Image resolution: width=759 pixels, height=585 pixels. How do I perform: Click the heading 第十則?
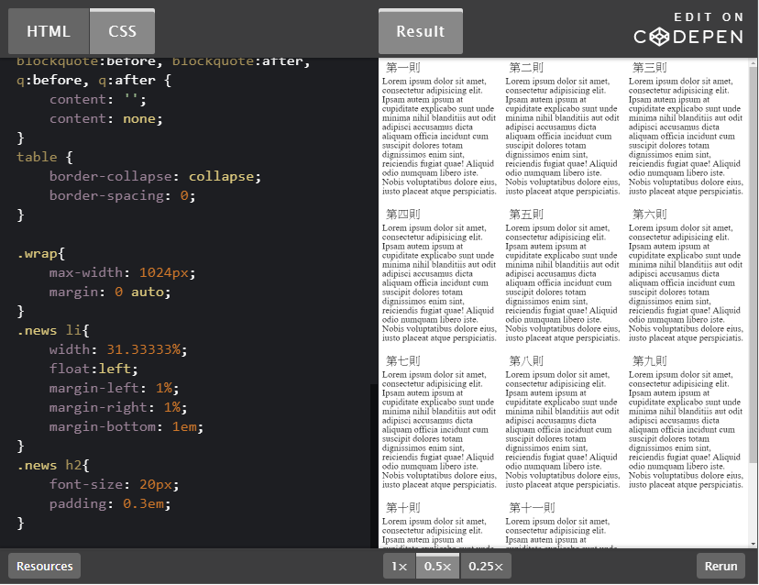[x=403, y=507]
